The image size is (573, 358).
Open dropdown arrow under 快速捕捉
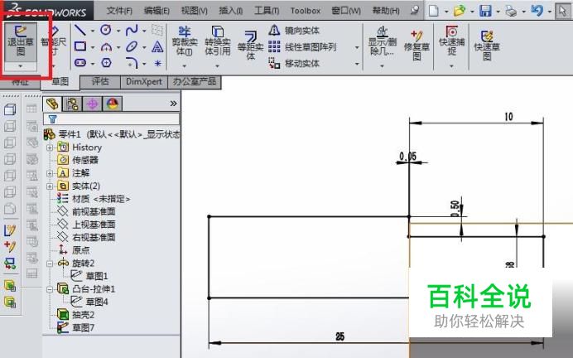(x=451, y=66)
